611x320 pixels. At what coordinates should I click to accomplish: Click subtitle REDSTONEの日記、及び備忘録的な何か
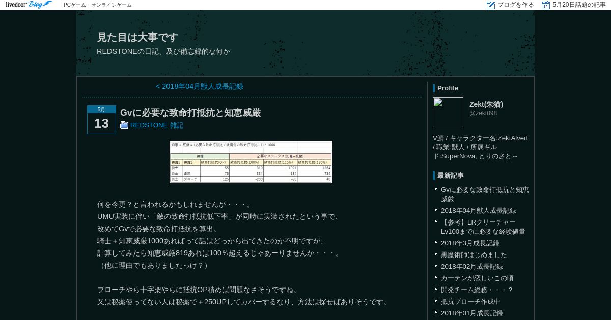[x=163, y=51]
